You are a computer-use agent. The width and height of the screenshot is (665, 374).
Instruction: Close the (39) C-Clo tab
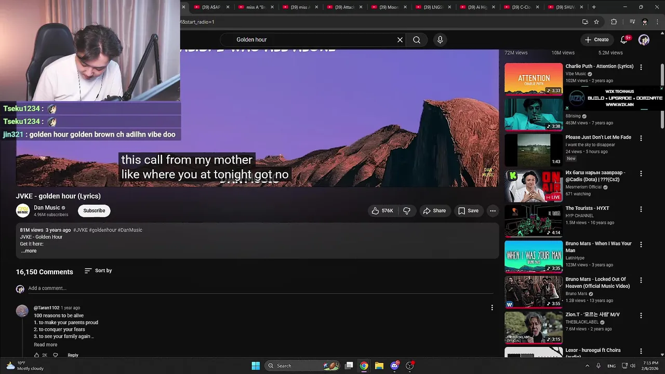[537, 7]
